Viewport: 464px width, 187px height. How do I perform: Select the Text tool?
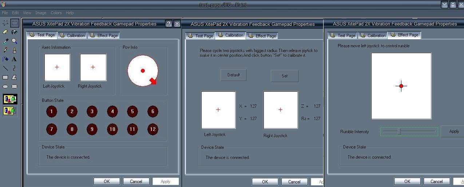[x=15, y=59]
